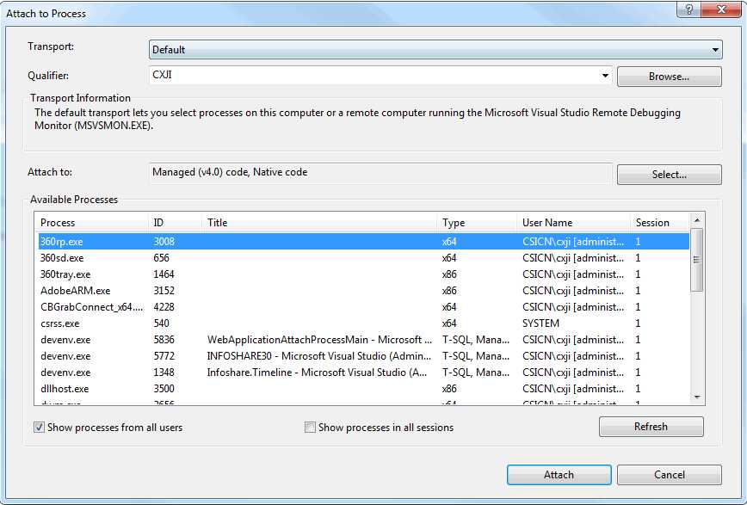
Task: Click the dialog help question mark button
Action: coord(688,9)
